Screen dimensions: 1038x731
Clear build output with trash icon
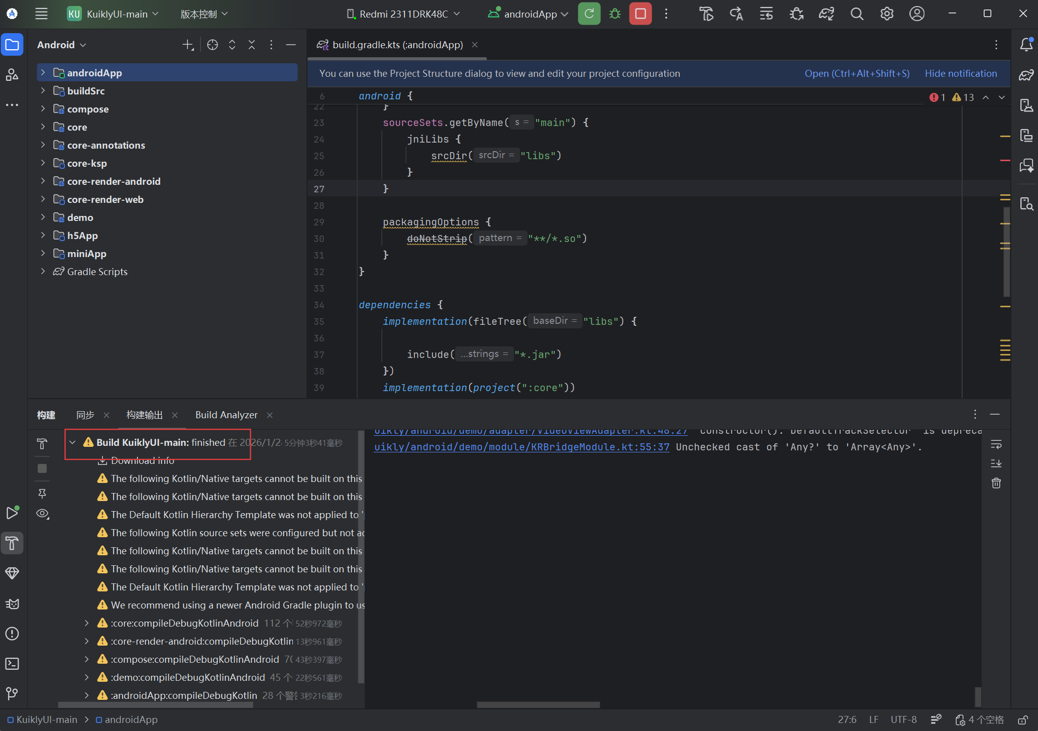[996, 483]
